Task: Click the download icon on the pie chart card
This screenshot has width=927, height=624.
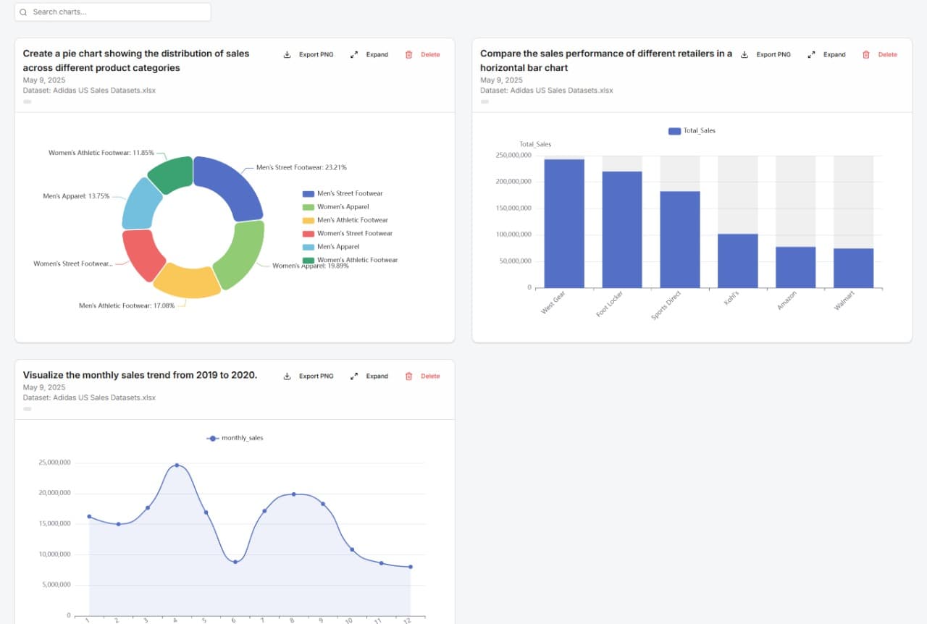Action: (288, 54)
